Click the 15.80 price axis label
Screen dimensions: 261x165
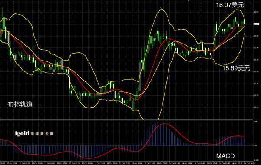tap(256, 71)
